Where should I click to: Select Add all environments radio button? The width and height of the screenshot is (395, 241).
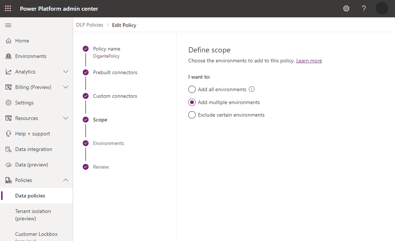tap(192, 89)
